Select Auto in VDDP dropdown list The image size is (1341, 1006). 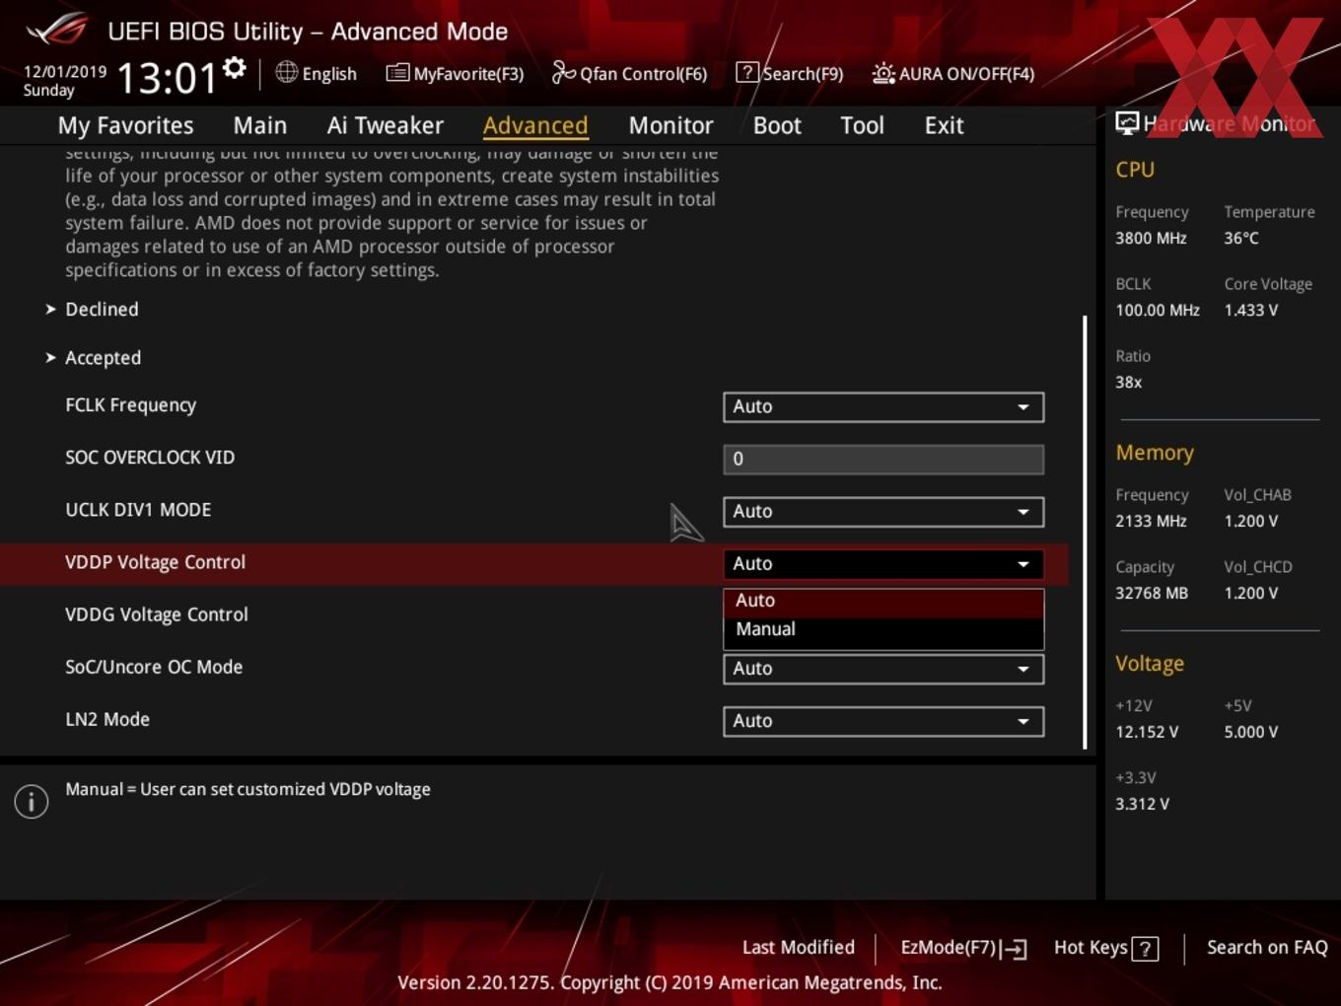point(883,601)
